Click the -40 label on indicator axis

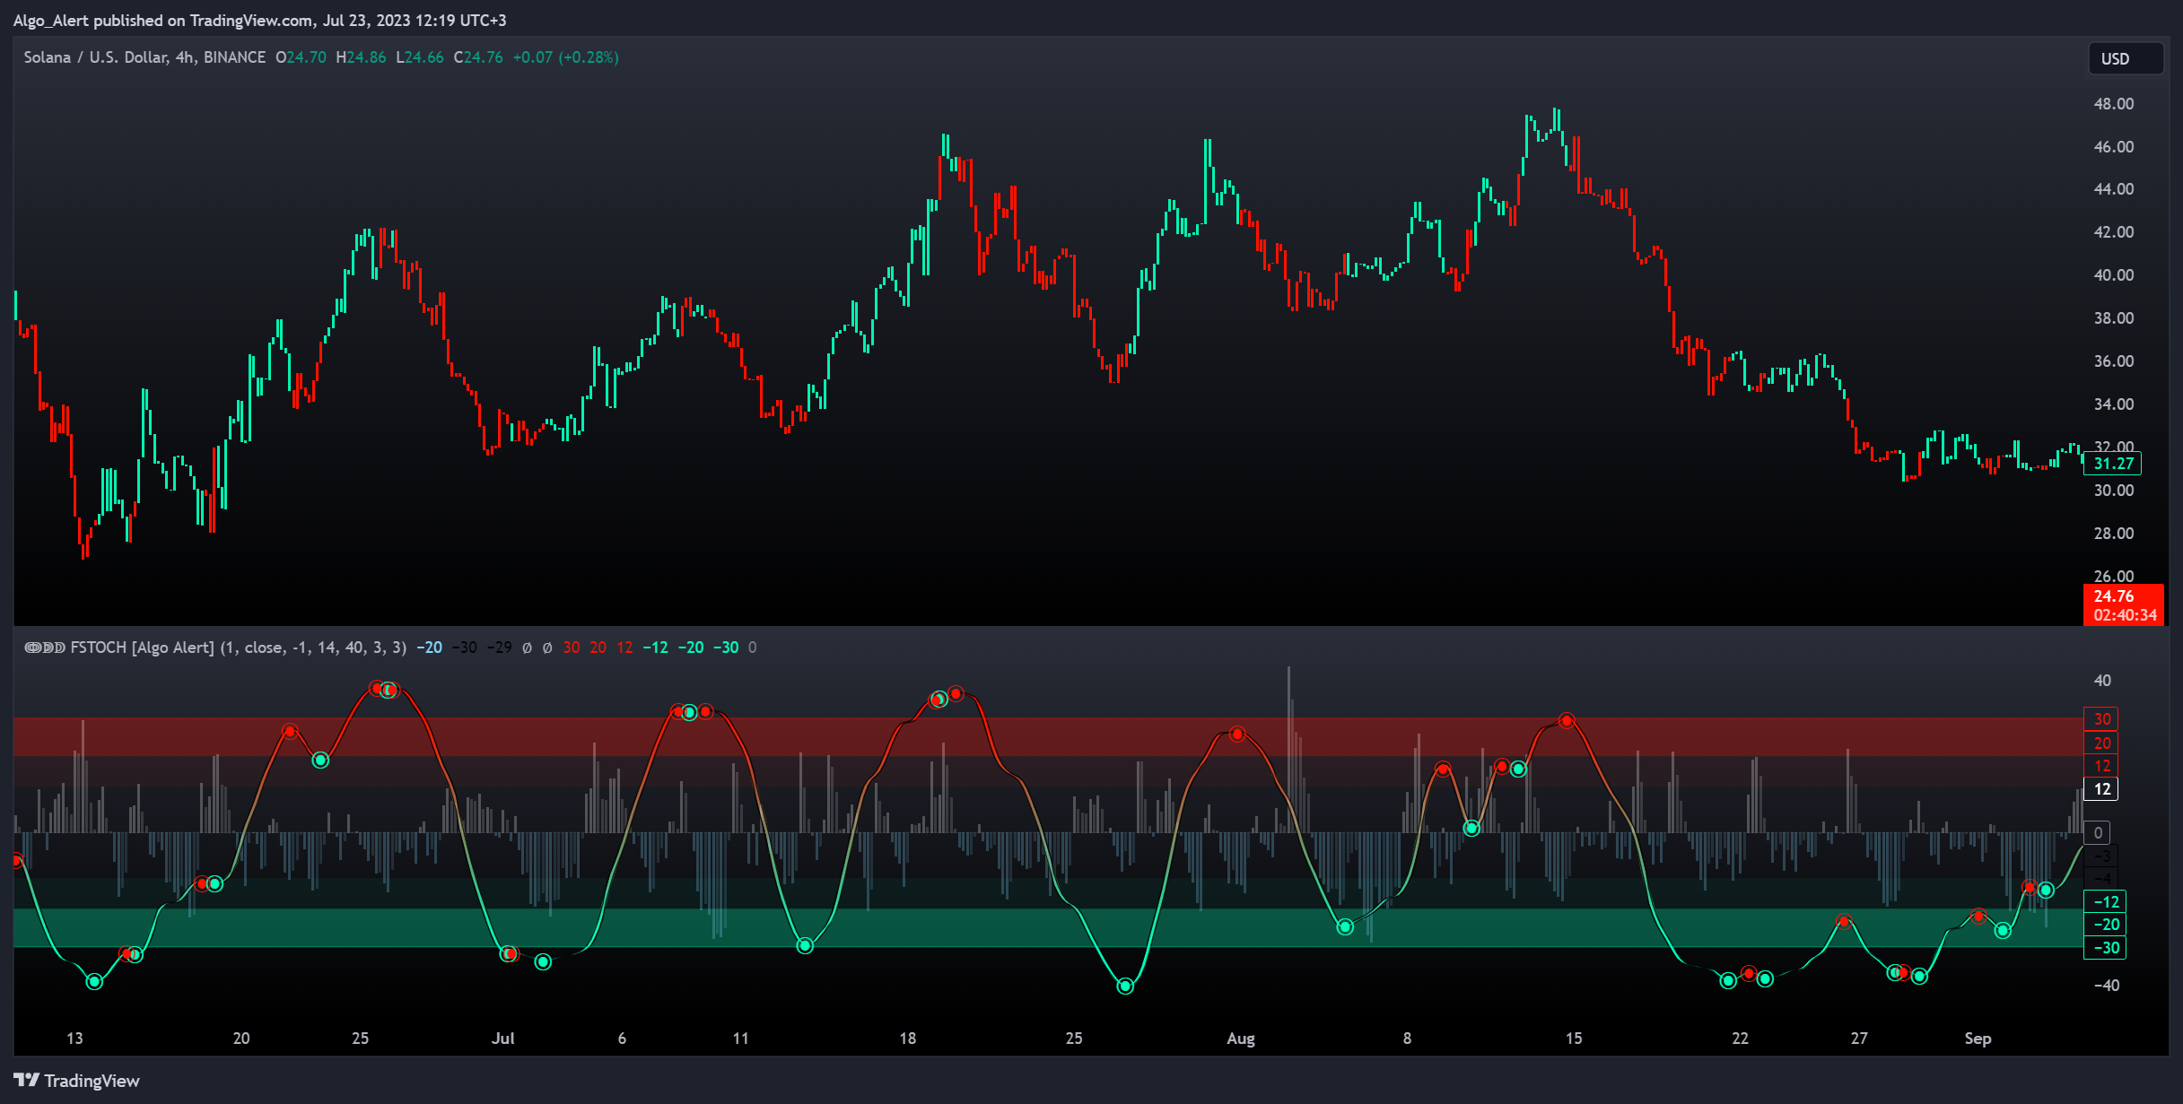(x=2106, y=985)
